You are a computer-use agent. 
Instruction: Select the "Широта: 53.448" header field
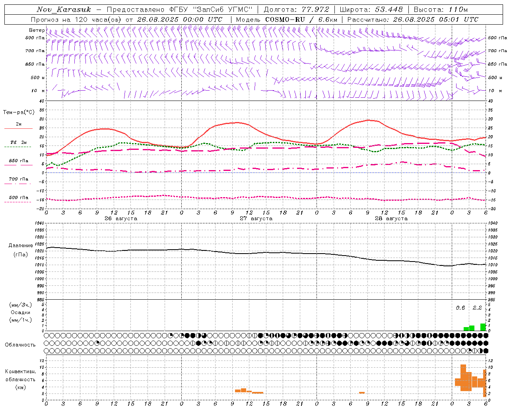tap(371, 10)
